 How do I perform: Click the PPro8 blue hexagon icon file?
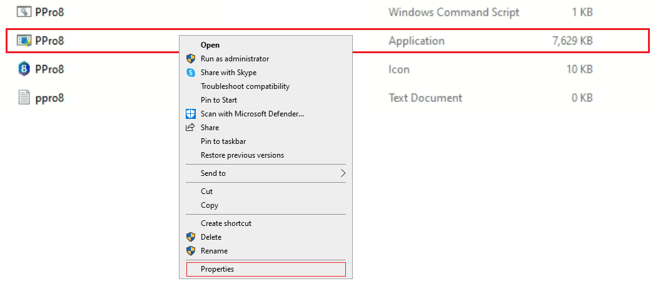24,69
